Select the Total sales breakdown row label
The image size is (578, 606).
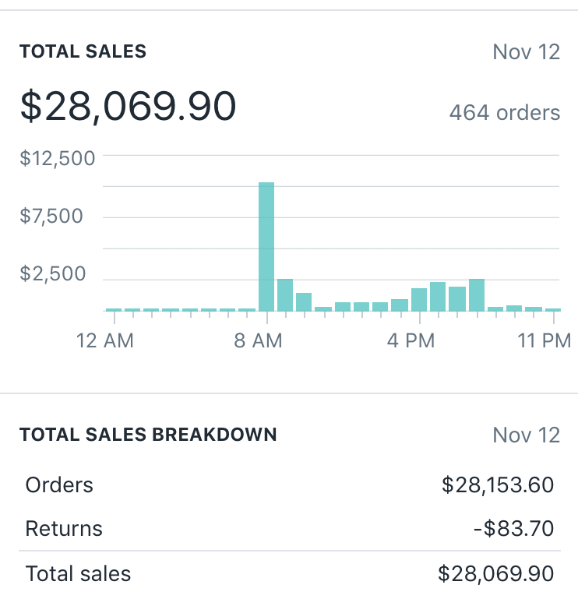78,574
